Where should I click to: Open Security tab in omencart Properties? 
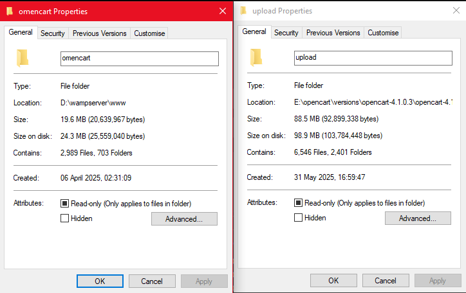click(x=53, y=33)
